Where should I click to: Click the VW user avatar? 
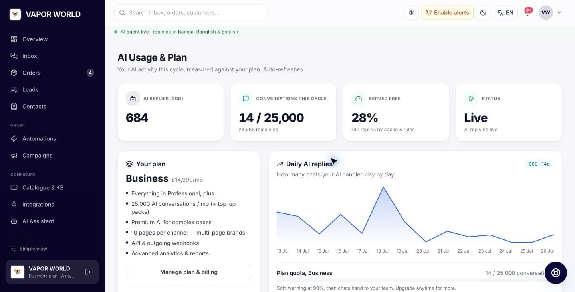546,12
